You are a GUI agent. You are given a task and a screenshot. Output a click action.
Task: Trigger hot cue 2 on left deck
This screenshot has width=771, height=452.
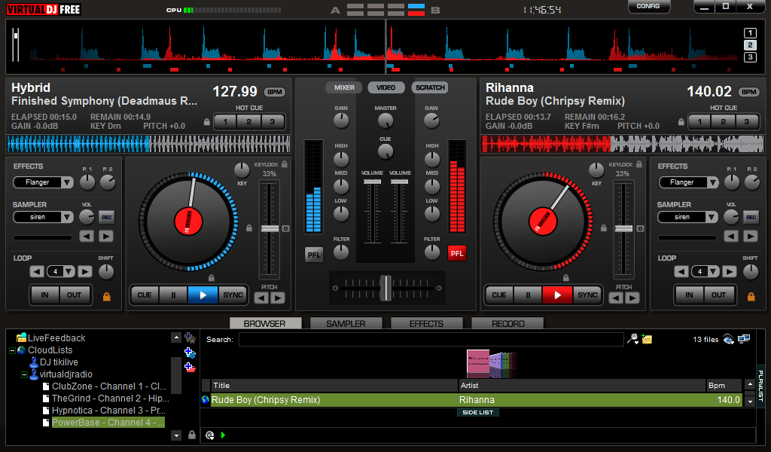click(x=248, y=122)
